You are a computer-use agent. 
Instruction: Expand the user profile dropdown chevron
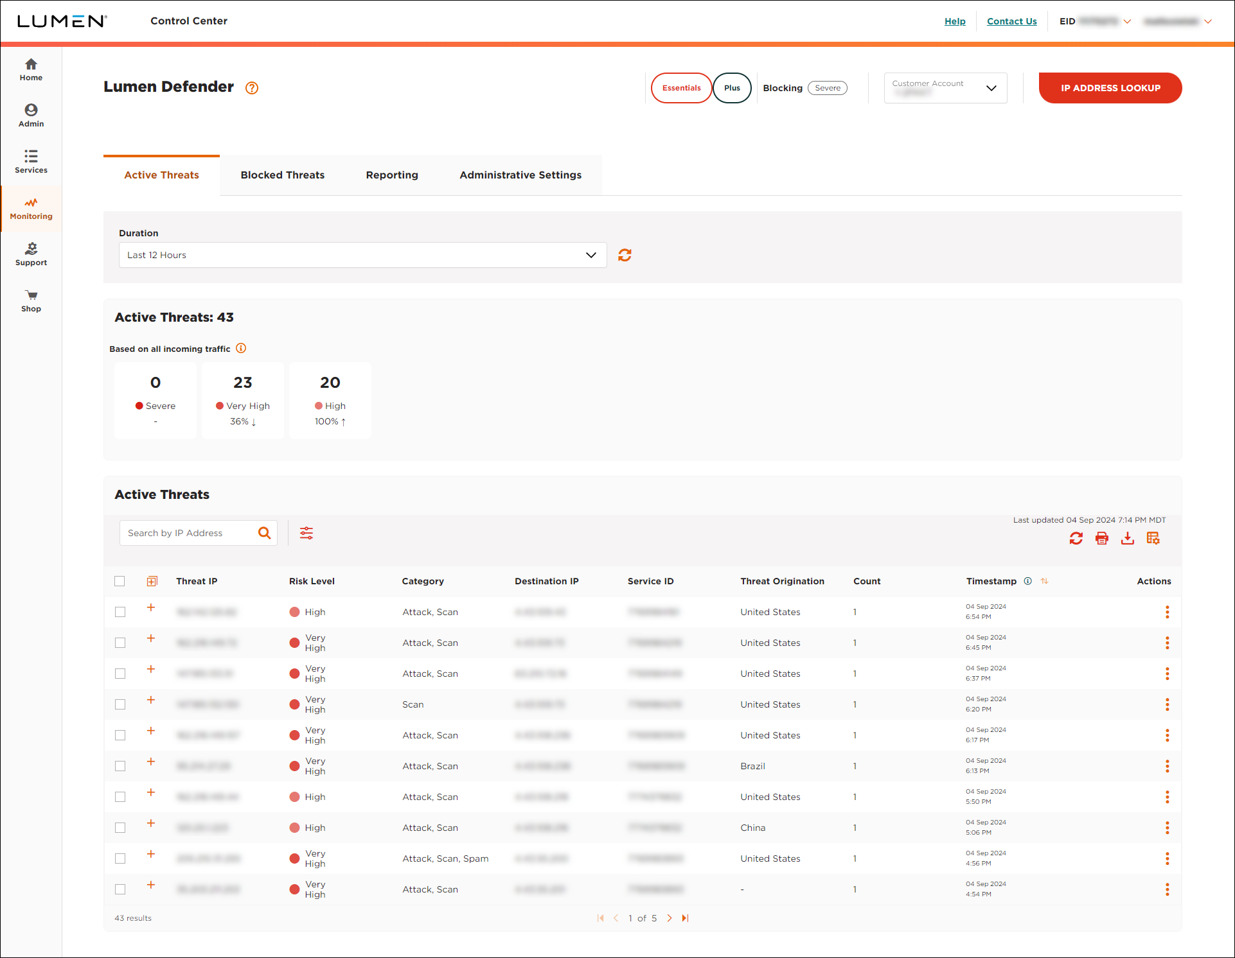tap(1208, 21)
